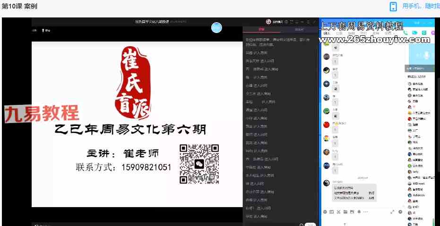The image size is (440, 226).
Task: Open the folder file-send icon in chat toolbar
Action: [x=345, y=211]
